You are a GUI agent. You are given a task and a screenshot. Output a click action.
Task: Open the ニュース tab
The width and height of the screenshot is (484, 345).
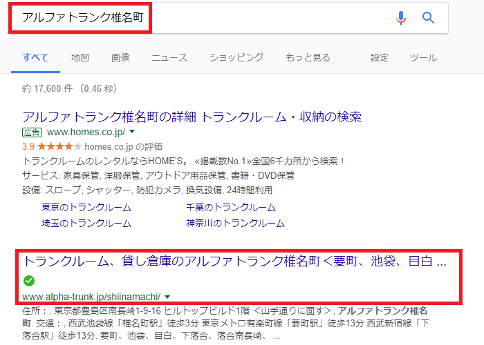click(x=169, y=57)
